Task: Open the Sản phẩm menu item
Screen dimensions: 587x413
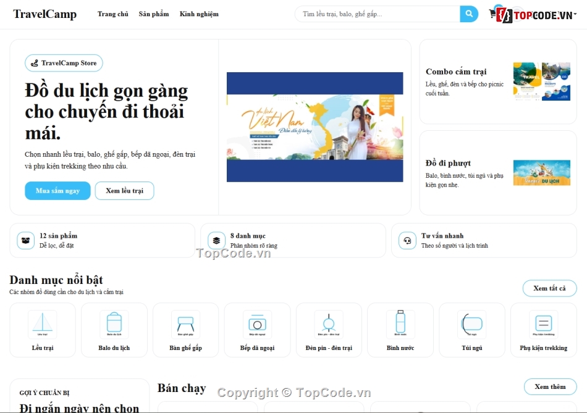Action: [x=154, y=14]
